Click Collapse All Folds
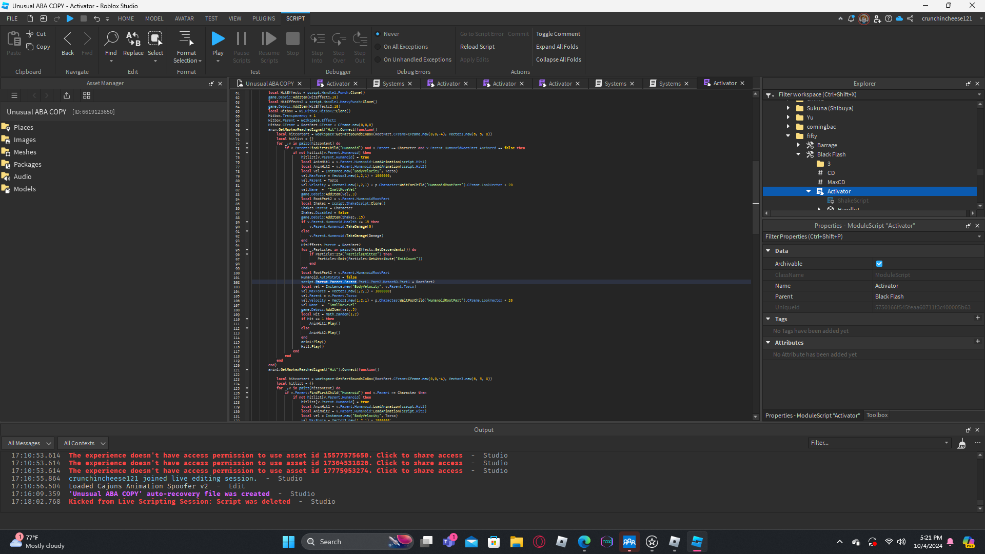Viewport: 985px width, 554px height. [559, 60]
